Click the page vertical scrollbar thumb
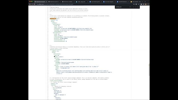This screenshot has height=100, width=178. (149, 70)
